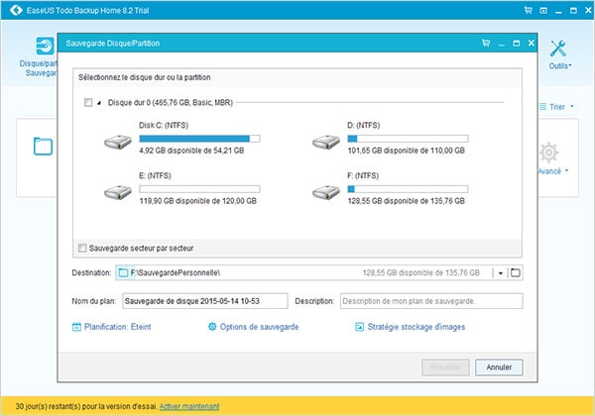Click the feedback icon beside main window cart
The height and width of the screenshot is (416, 595).
coord(543,11)
